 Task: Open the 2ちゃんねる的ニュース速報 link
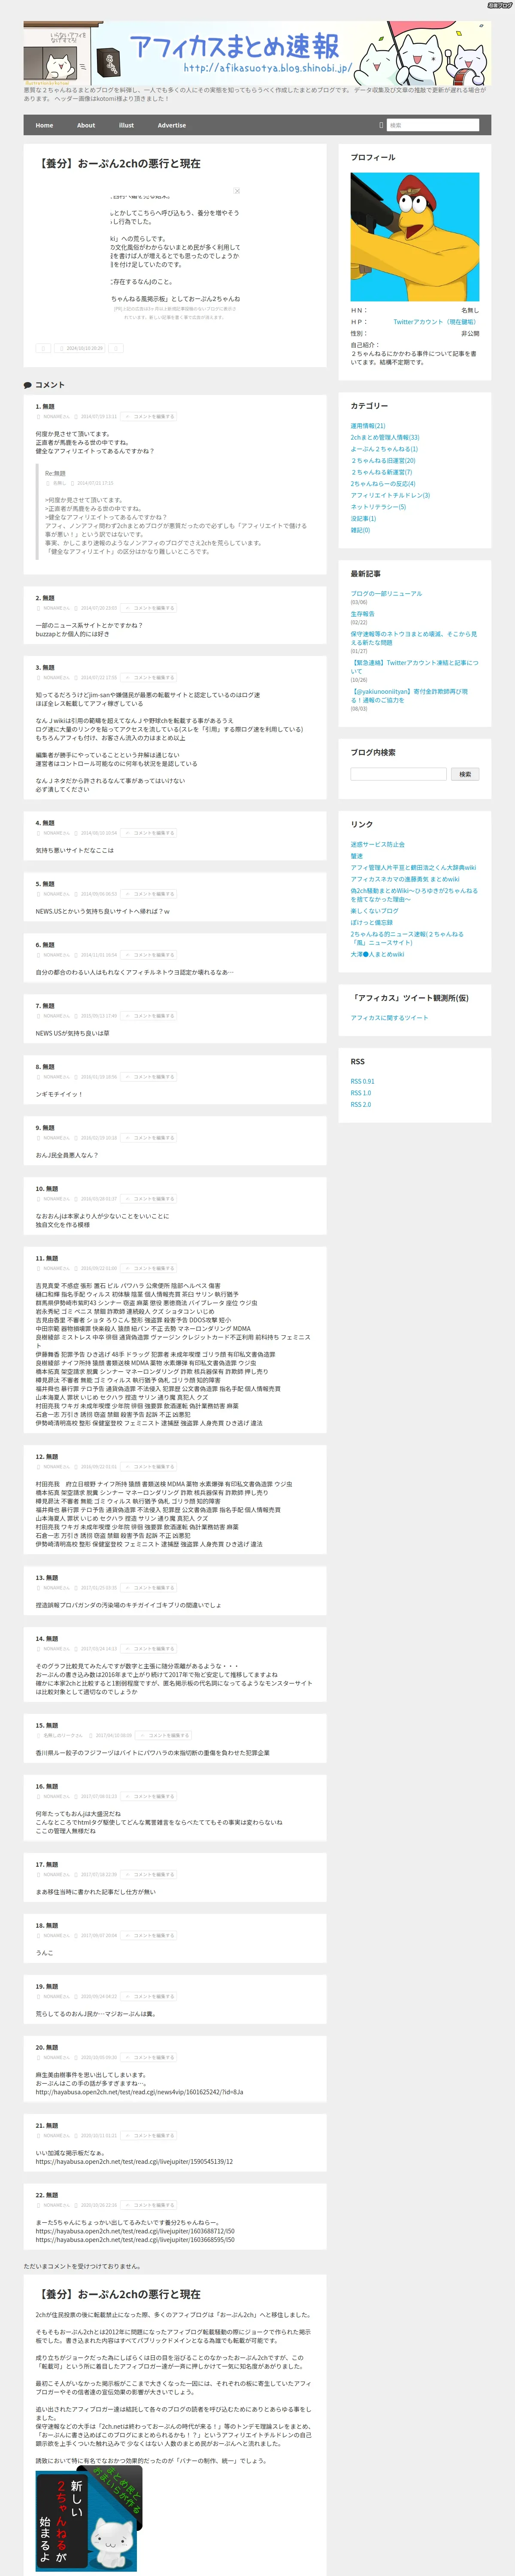(407, 938)
